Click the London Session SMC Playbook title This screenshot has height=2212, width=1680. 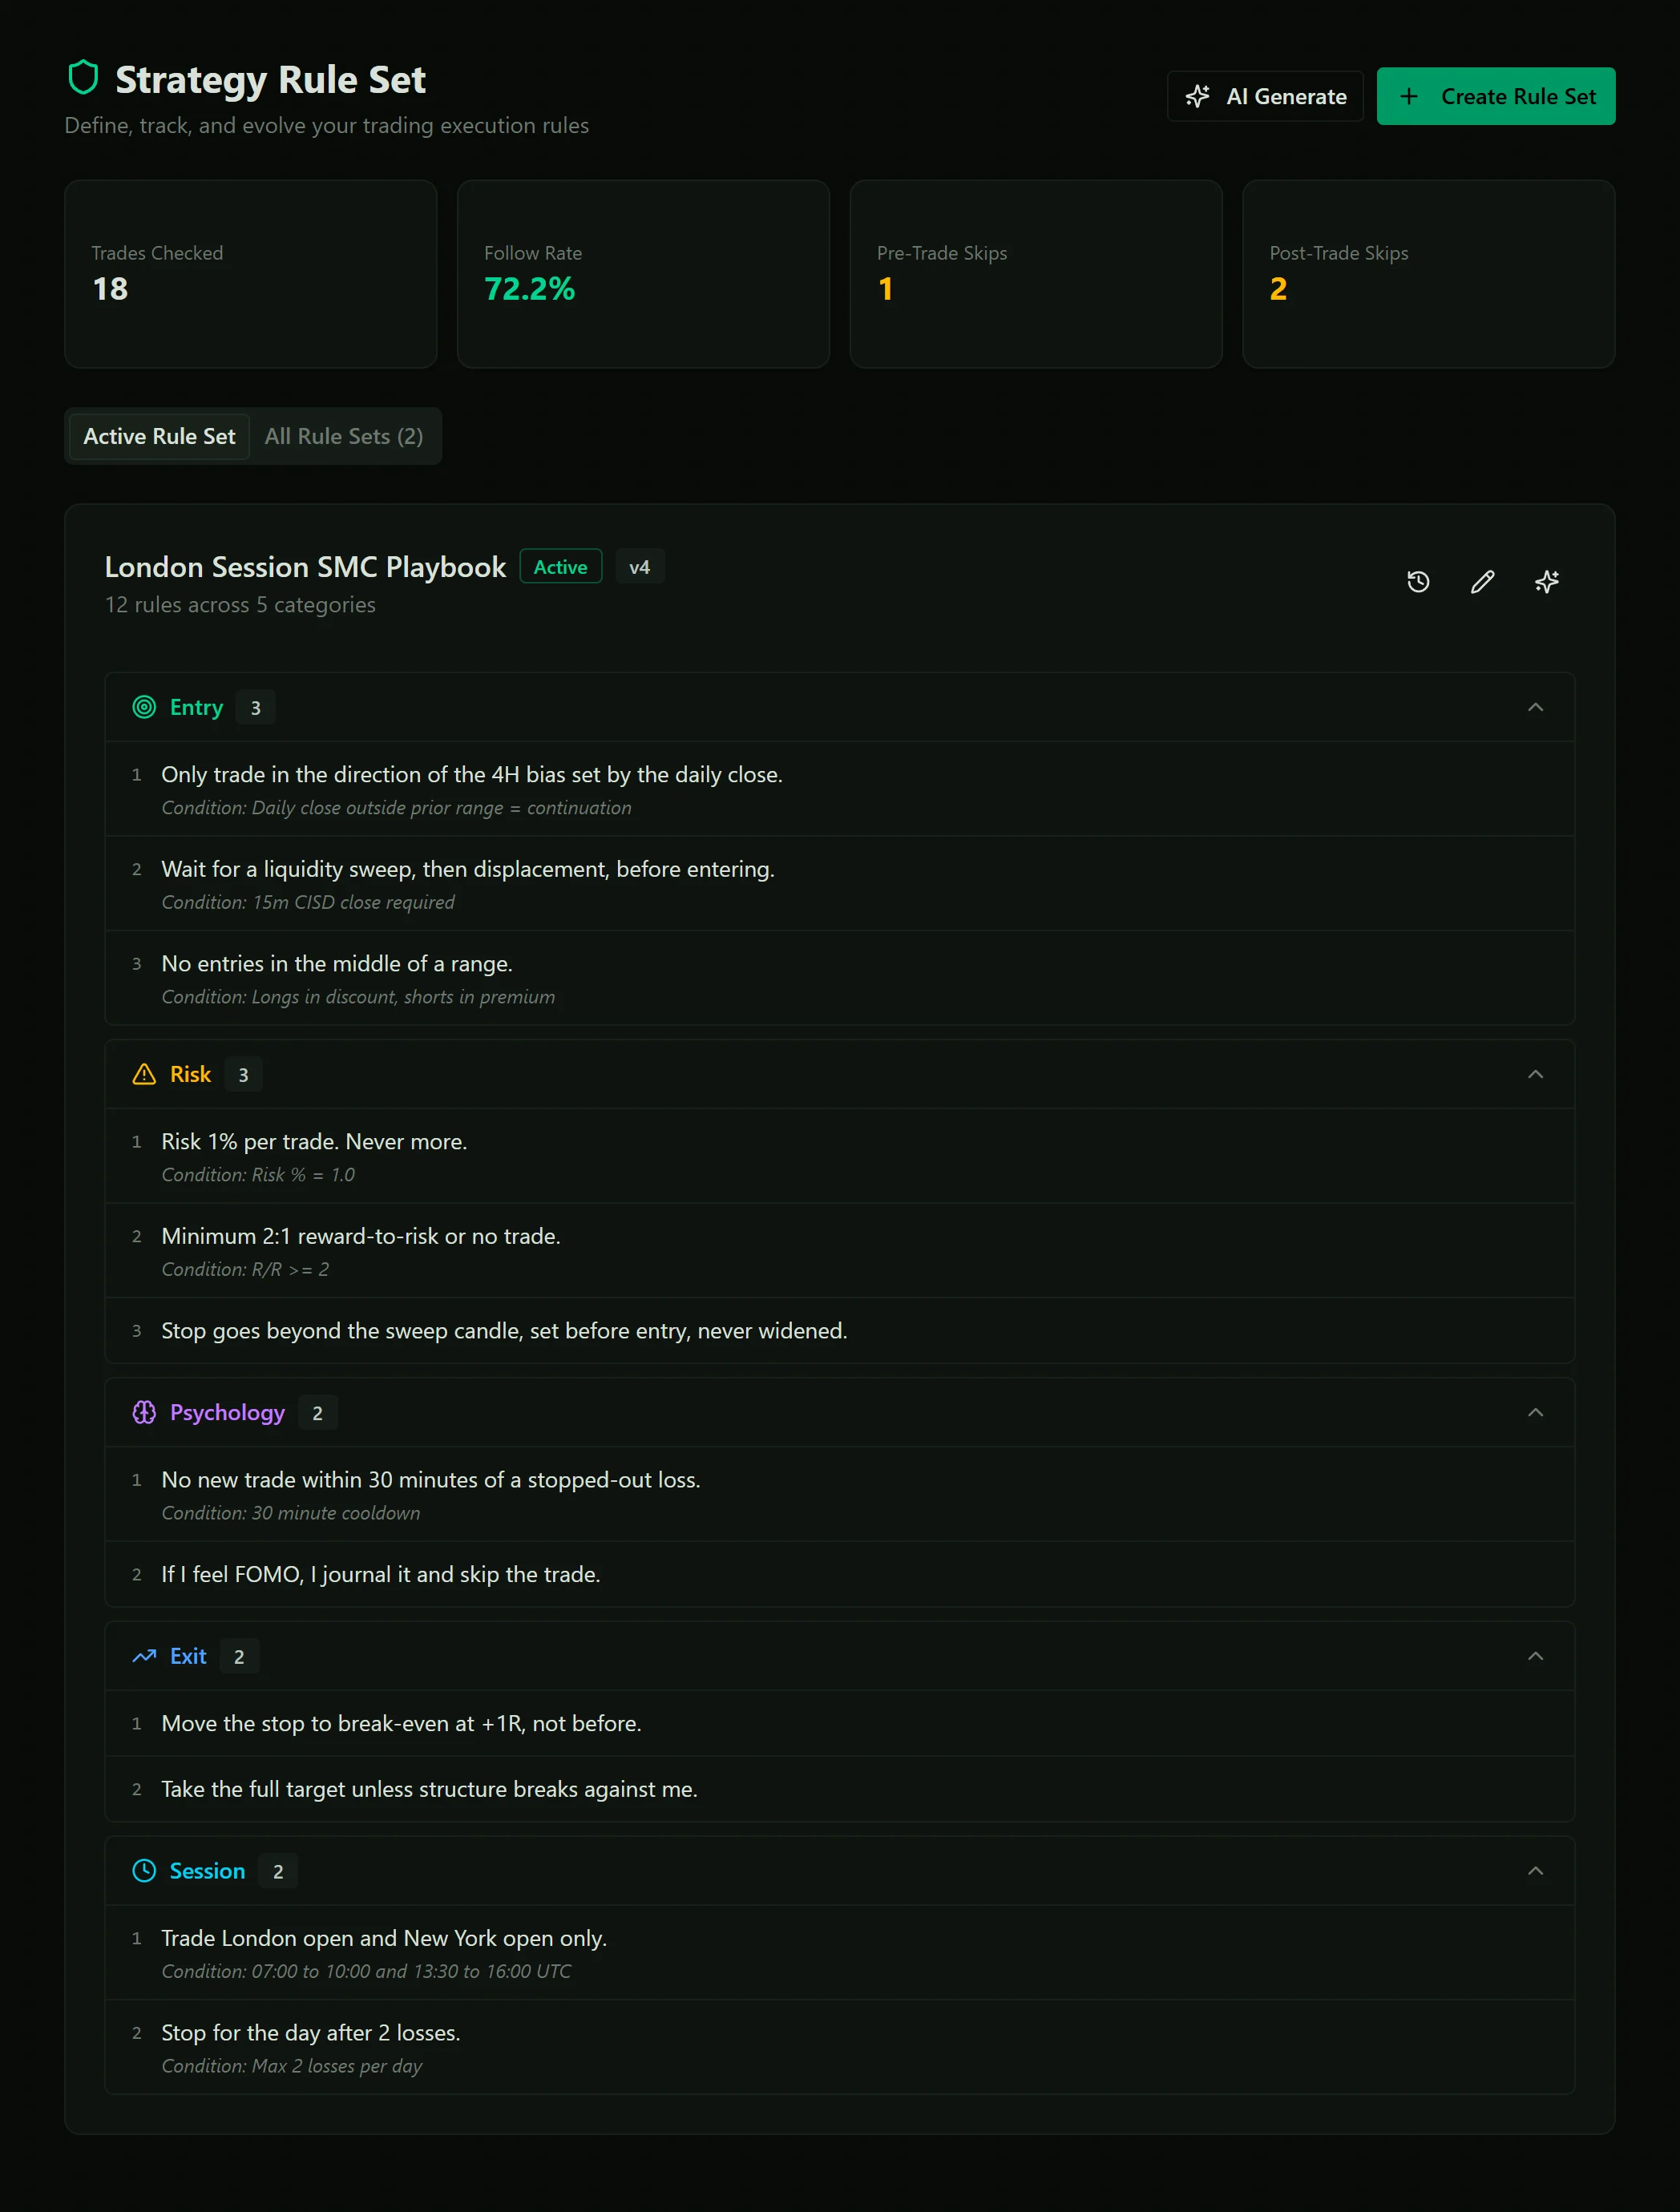tap(305, 567)
